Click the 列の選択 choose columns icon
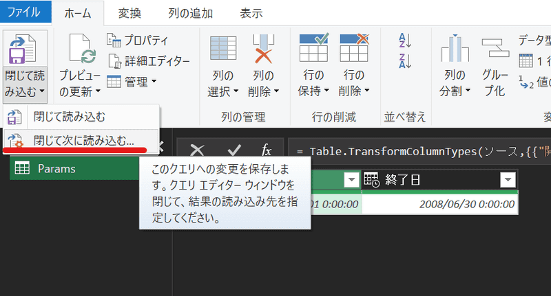Screen dimensions: 551x296 [x=222, y=50]
